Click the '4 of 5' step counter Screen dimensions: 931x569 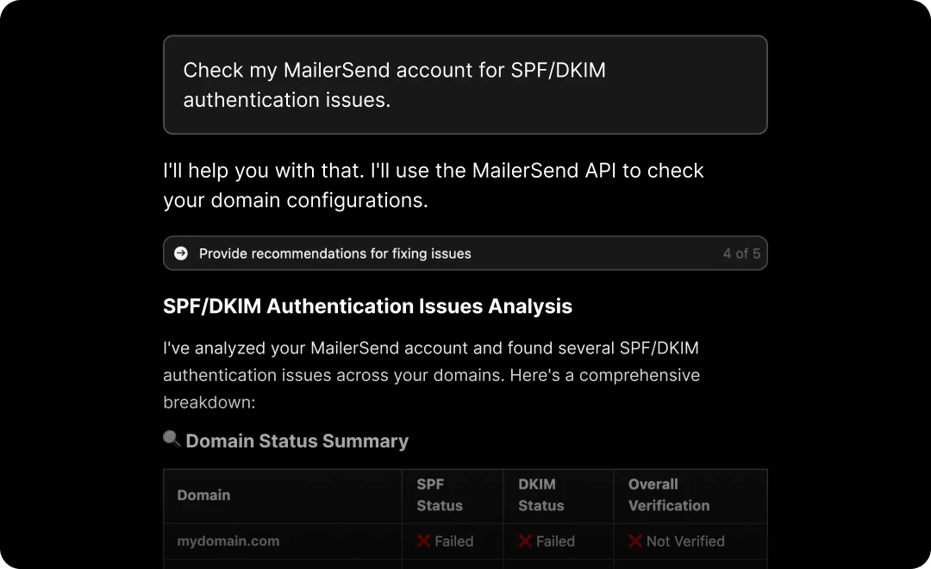741,253
